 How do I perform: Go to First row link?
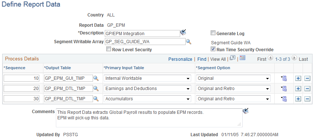click(x=262, y=59)
